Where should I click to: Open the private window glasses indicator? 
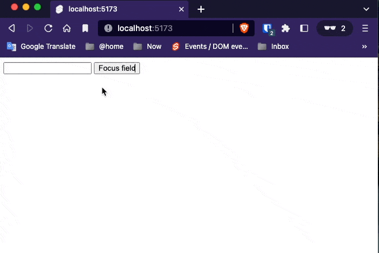click(x=335, y=28)
